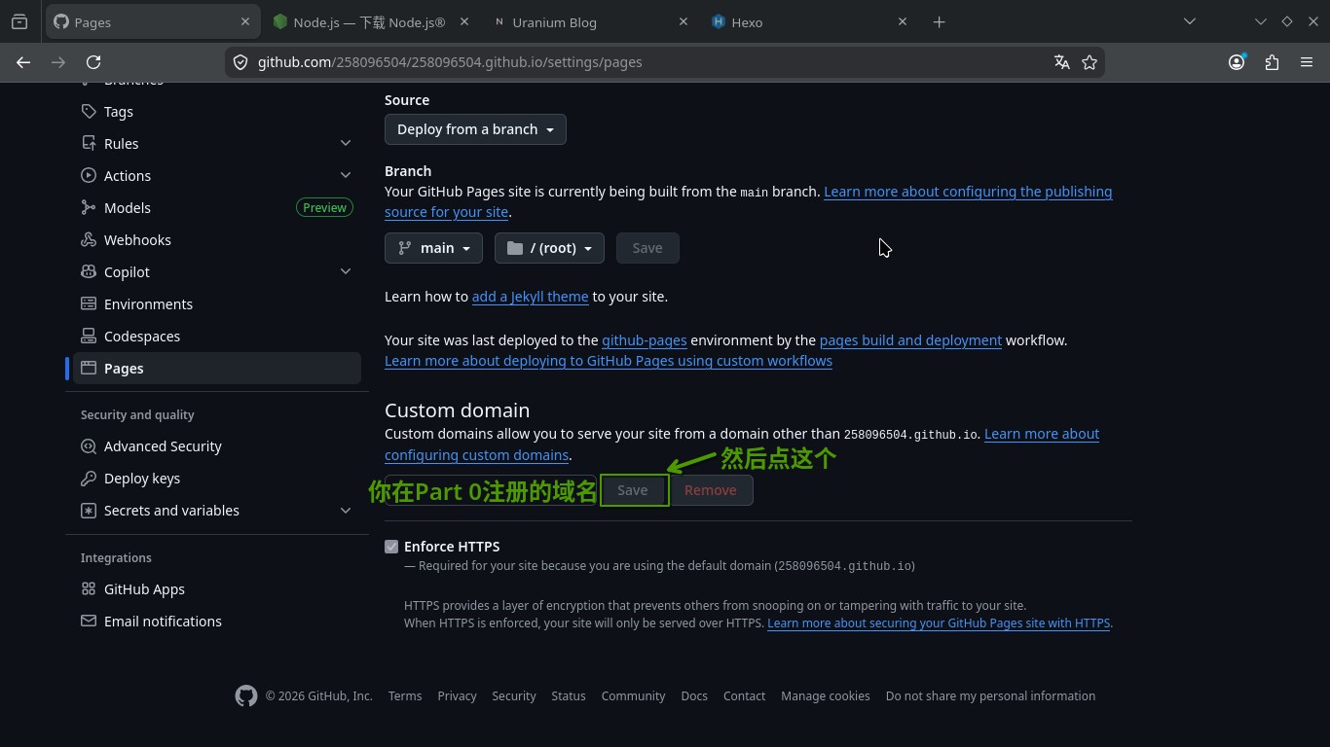This screenshot has height=747, width=1330.
Task: Open the extensions puzzle icon
Action: [x=1272, y=62]
